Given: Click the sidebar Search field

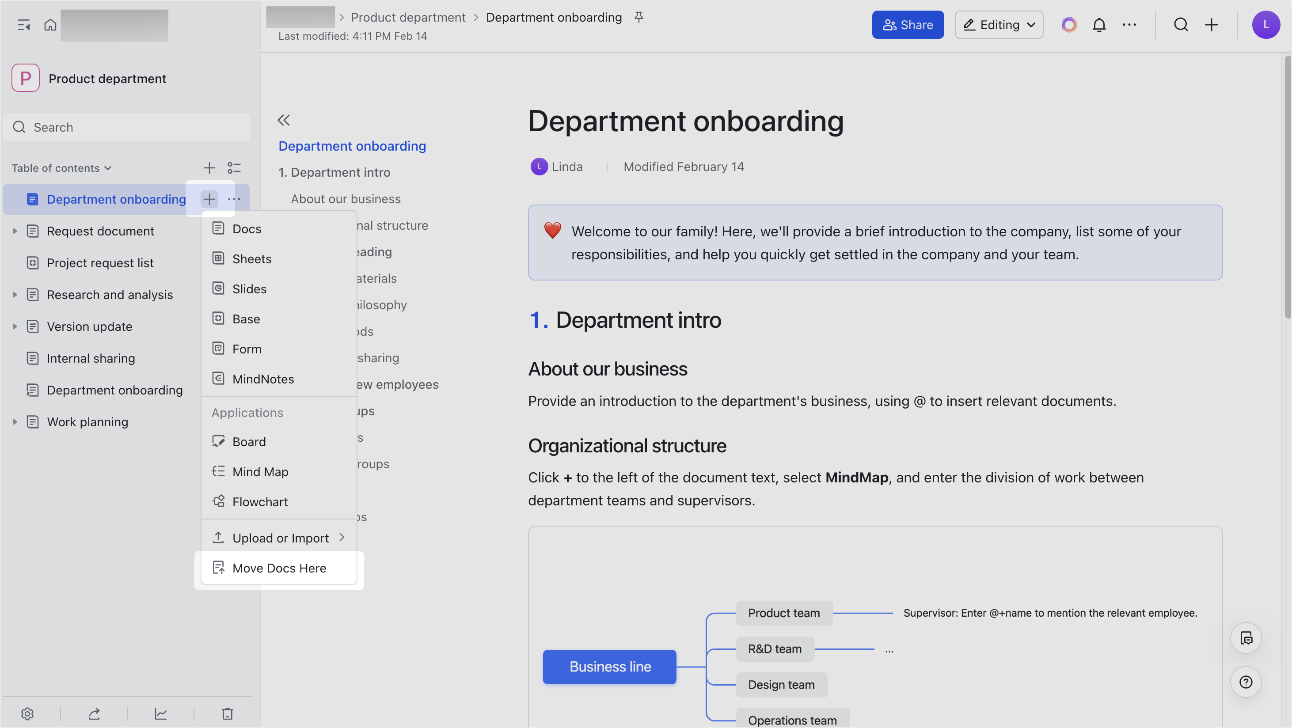Looking at the screenshot, I should (x=126, y=127).
